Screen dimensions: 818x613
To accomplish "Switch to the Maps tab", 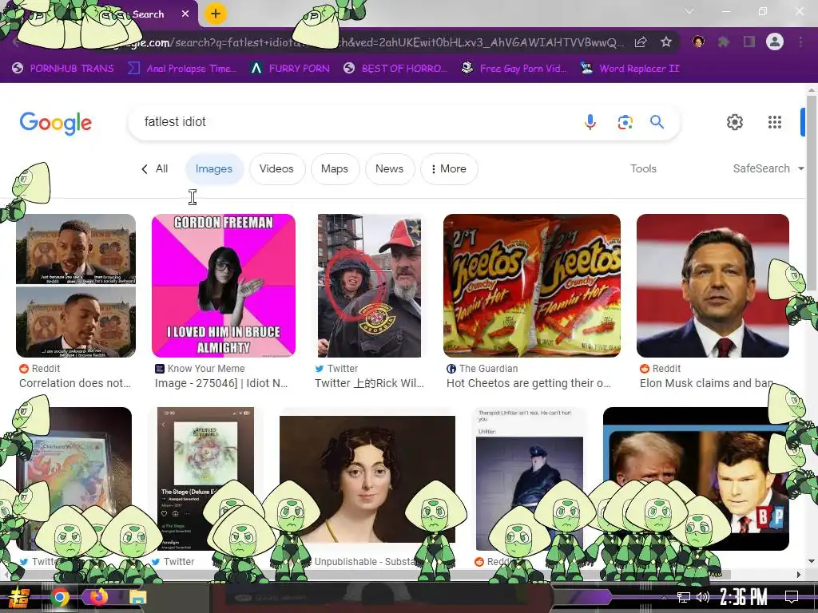I will coord(335,169).
